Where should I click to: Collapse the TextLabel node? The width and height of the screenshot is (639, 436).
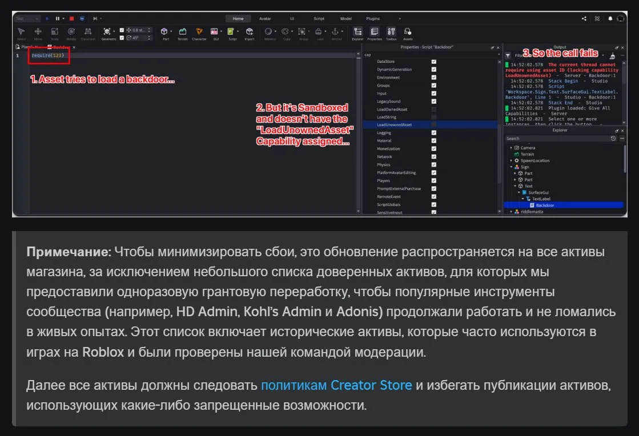click(x=523, y=199)
